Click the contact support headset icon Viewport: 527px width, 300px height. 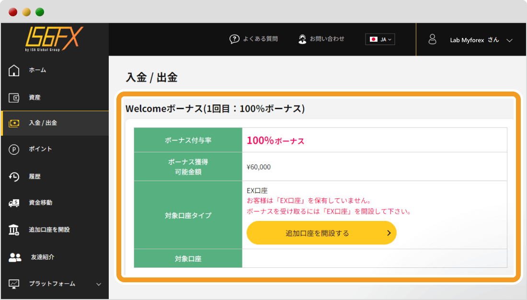tap(302, 39)
